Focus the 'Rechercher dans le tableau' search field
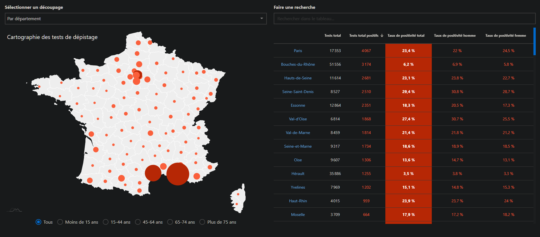The image size is (540, 237). point(404,18)
